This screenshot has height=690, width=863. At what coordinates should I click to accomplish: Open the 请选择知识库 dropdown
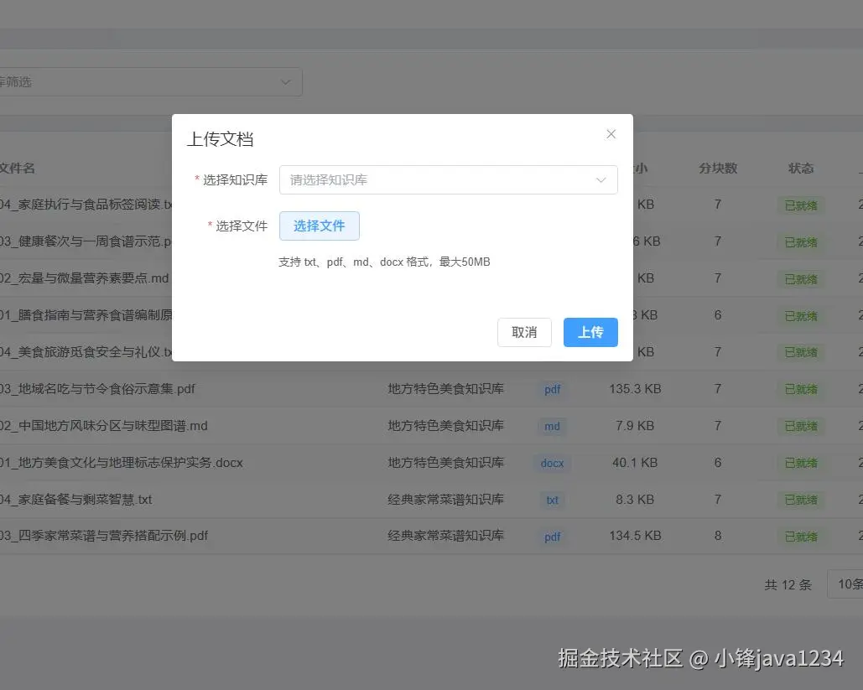(x=448, y=180)
